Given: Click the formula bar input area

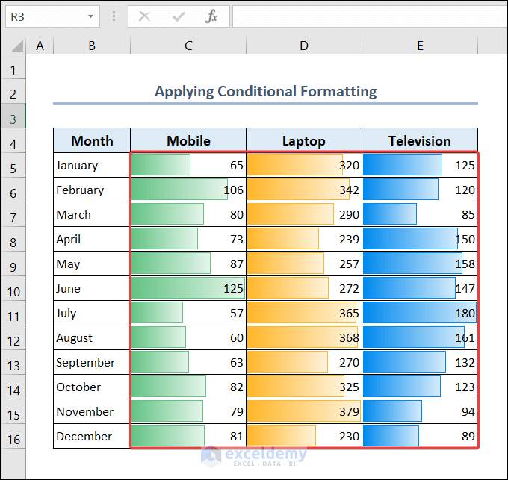Looking at the screenshot, I should click(x=370, y=16).
